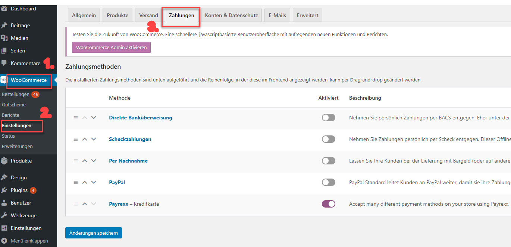Click the Zahlungsmethoden heading
Image resolution: width=511 pixels, height=247 pixels.
pos(93,67)
